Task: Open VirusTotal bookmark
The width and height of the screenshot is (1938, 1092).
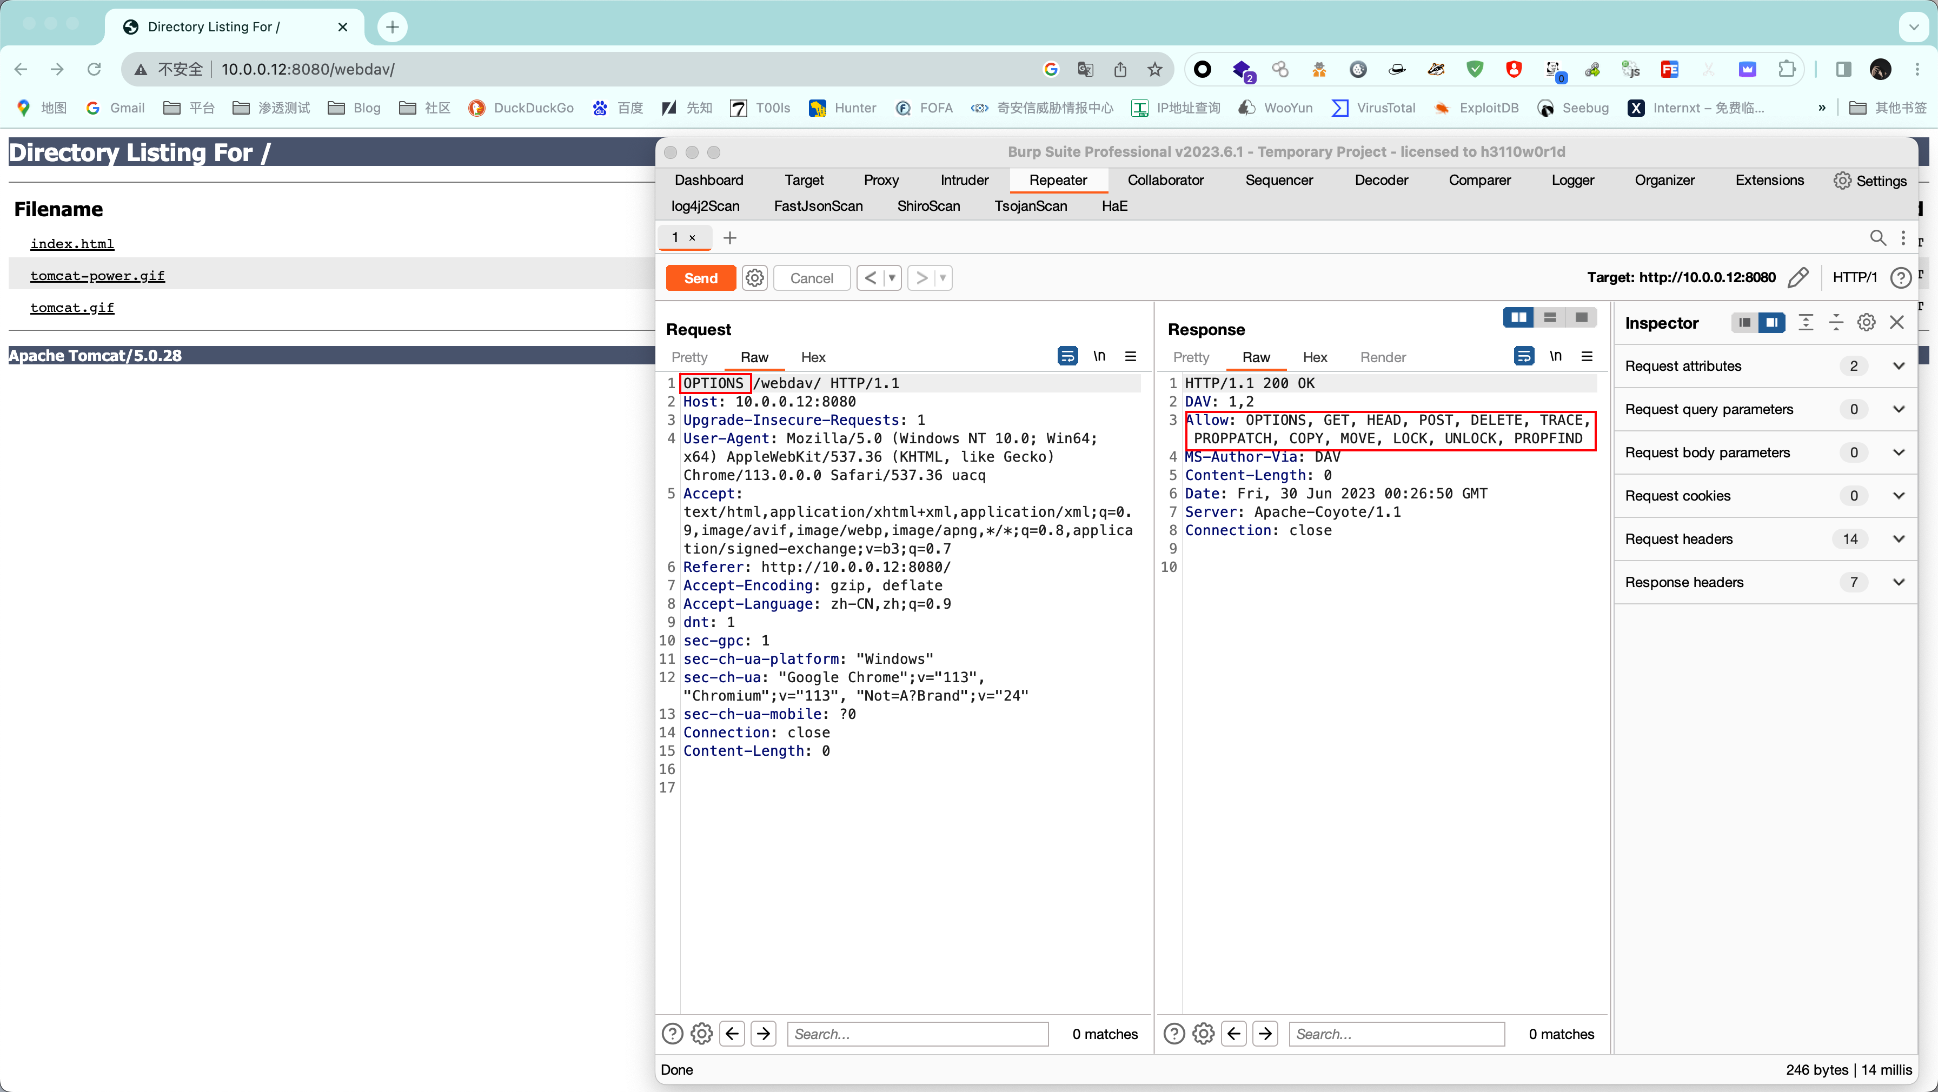Action: pyautogui.click(x=1374, y=108)
